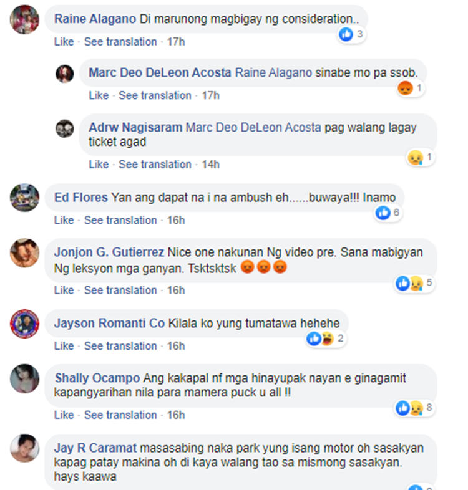
Task: Open Jay R Caramat's profile avatar
Action: click(x=25, y=448)
